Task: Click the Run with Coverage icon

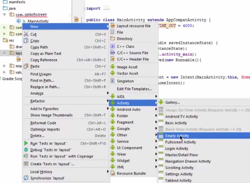Action: [26, 156]
